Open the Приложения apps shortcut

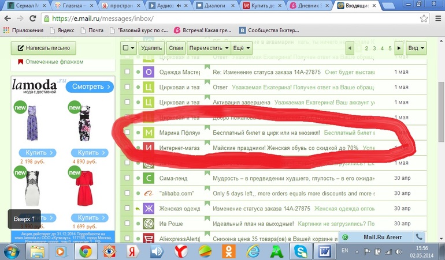(24, 31)
